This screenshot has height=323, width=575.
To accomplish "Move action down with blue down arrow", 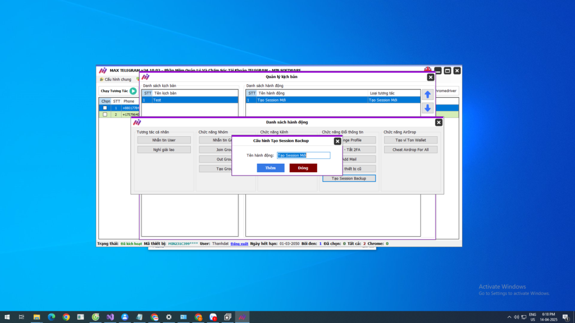I will coord(427,108).
